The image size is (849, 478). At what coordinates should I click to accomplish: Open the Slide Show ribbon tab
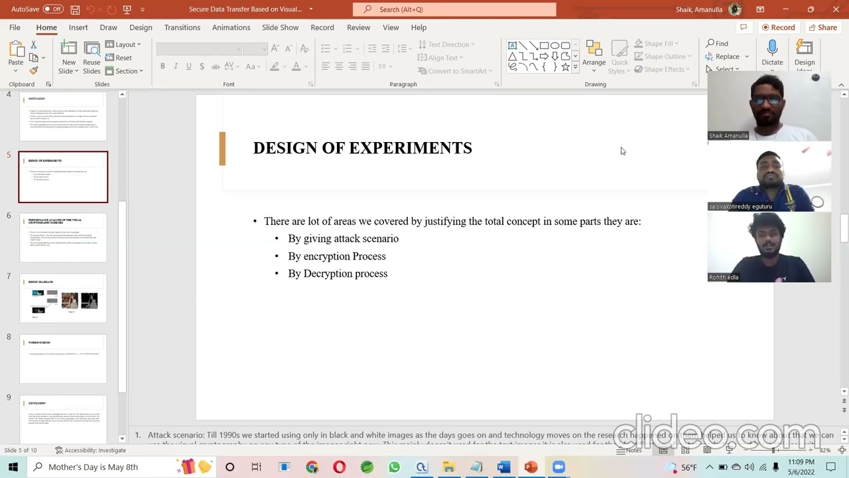pyautogui.click(x=280, y=27)
